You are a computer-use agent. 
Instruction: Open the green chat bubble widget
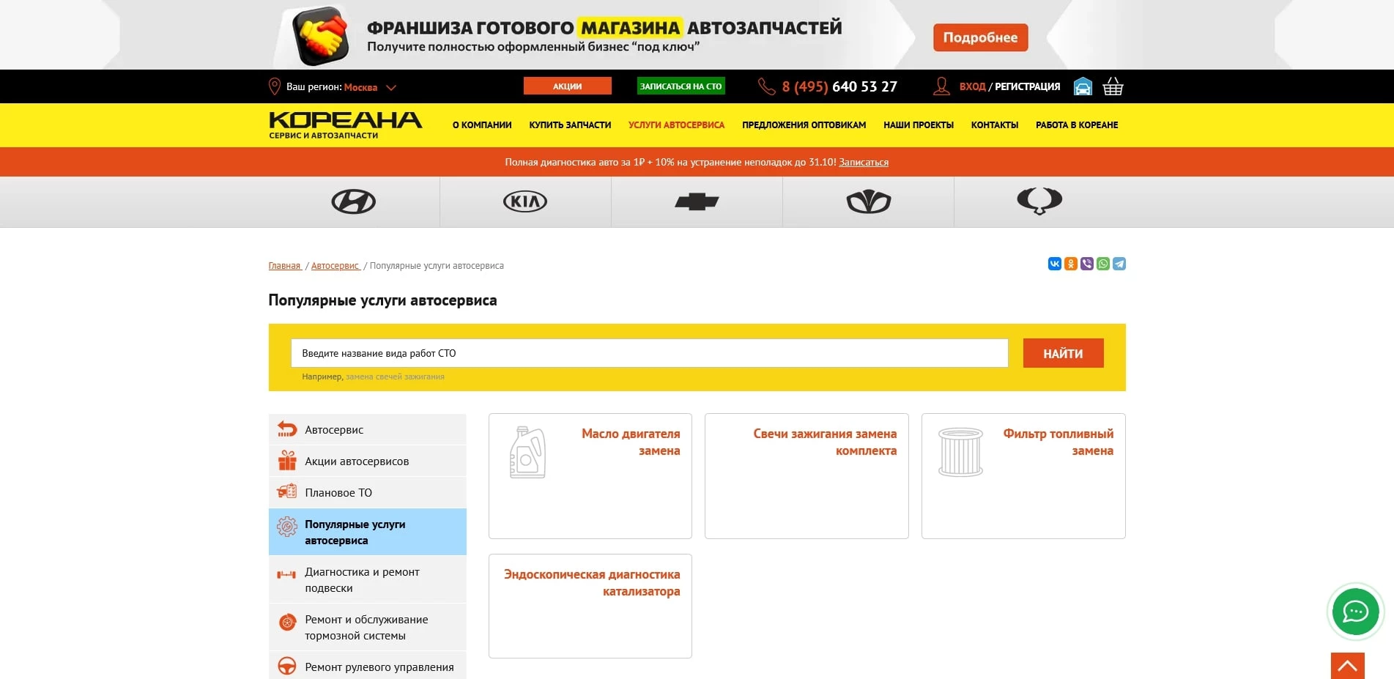point(1355,612)
